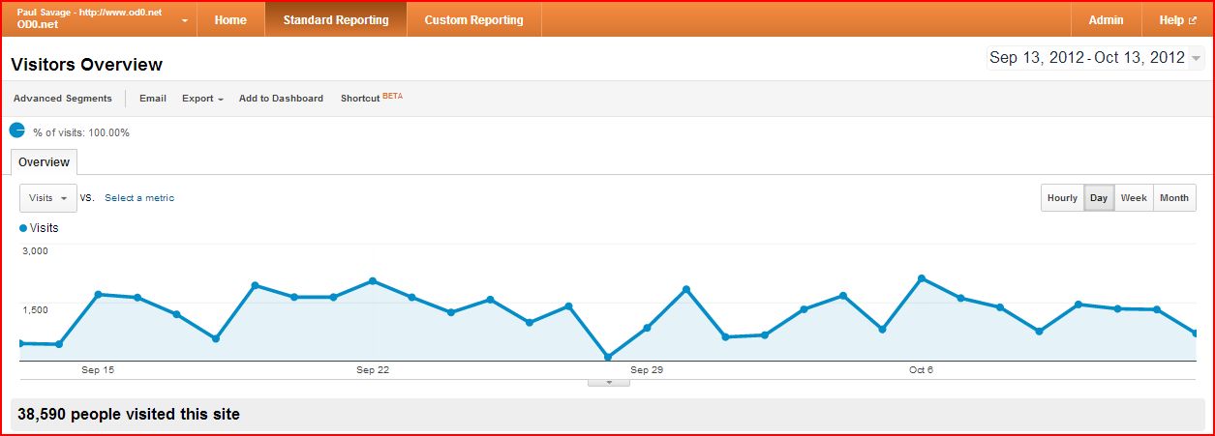Click Advanced Segments

63,99
